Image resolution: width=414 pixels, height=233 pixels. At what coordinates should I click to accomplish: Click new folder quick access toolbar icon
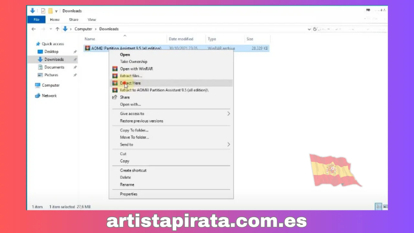coord(50,11)
